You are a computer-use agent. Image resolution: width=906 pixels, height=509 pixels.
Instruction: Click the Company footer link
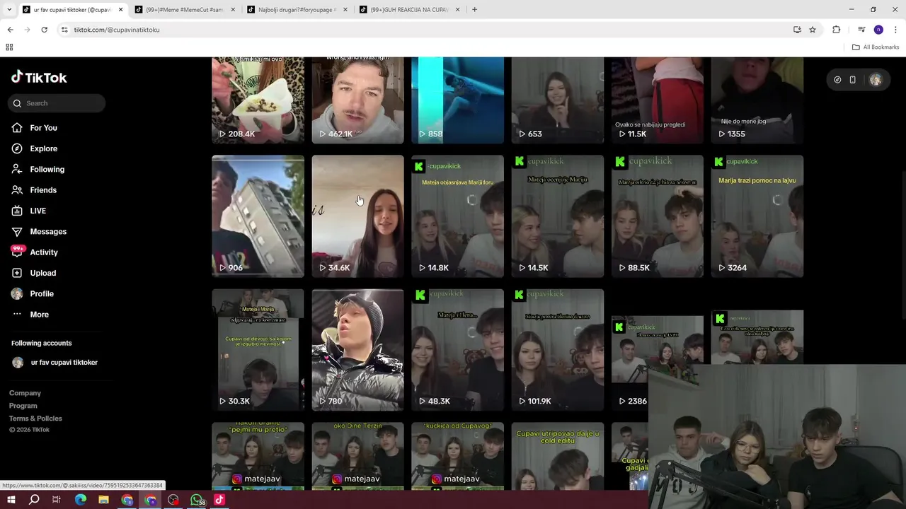pyautogui.click(x=25, y=393)
